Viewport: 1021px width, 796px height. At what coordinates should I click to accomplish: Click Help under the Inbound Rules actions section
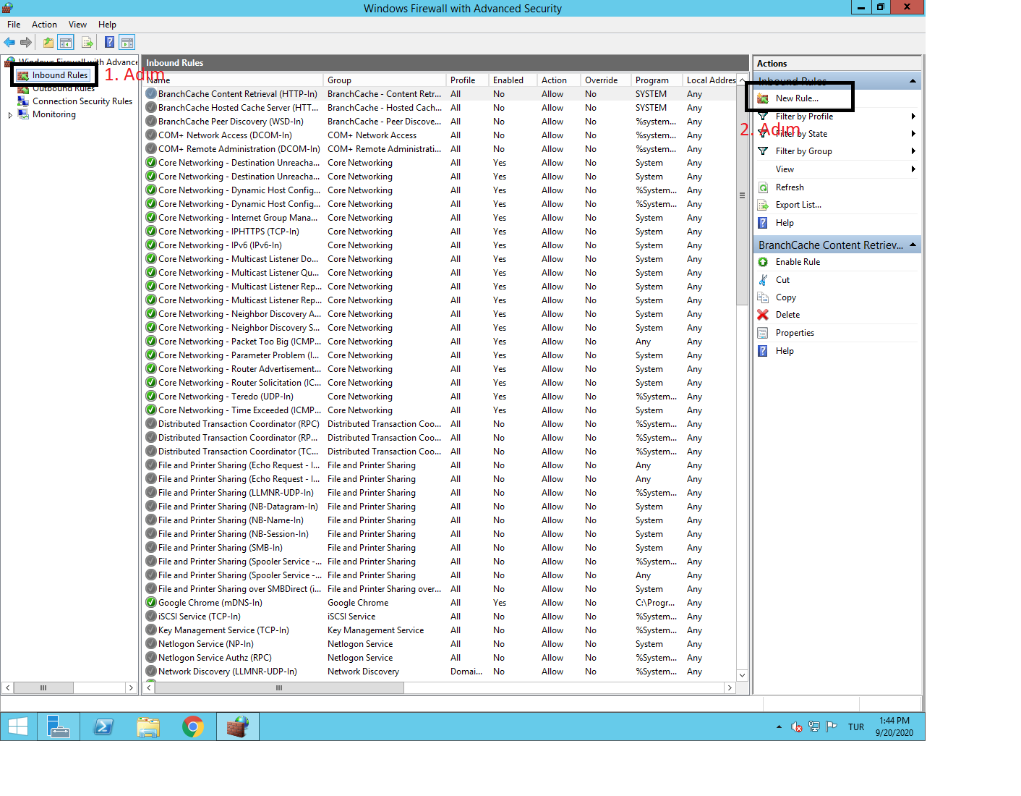click(x=785, y=223)
